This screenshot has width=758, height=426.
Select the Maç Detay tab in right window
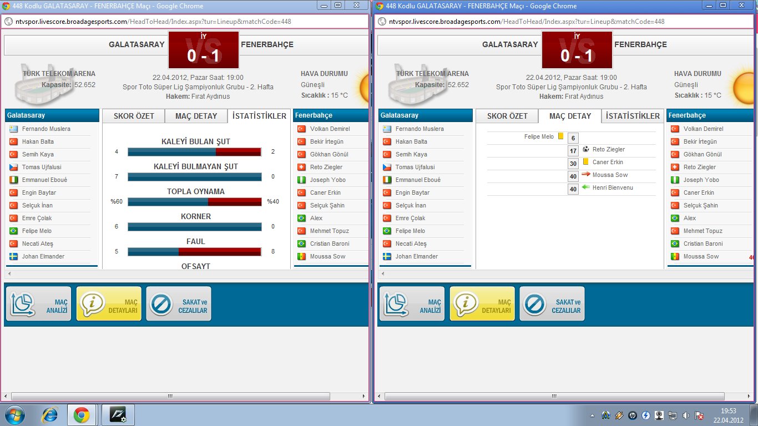click(x=570, y=116)
